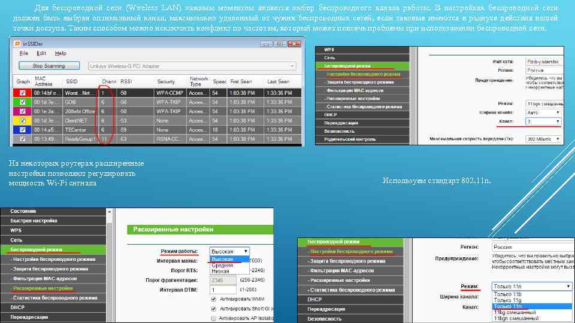
Task: Choose Только 11g in the mode list
Action: (x=532, y=300)
